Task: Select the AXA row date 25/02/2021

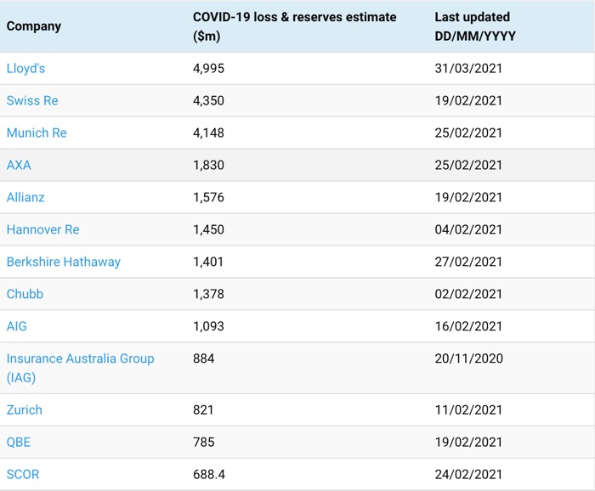Action: (468, 166)
